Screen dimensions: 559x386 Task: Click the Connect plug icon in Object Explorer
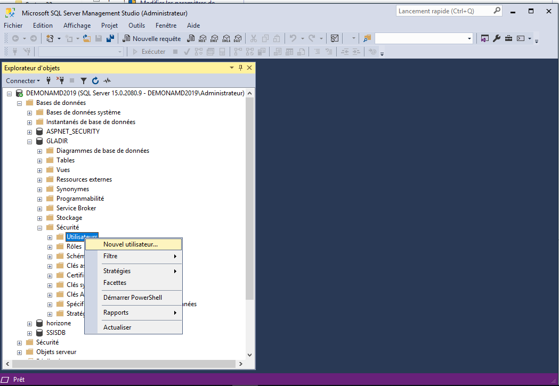point(48,81)
